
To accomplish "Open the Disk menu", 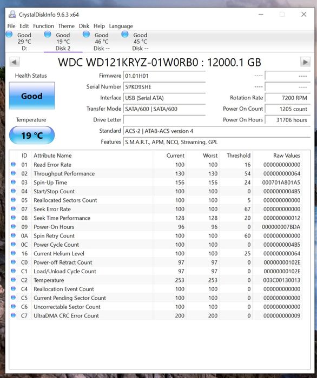I will pos(84,26).
